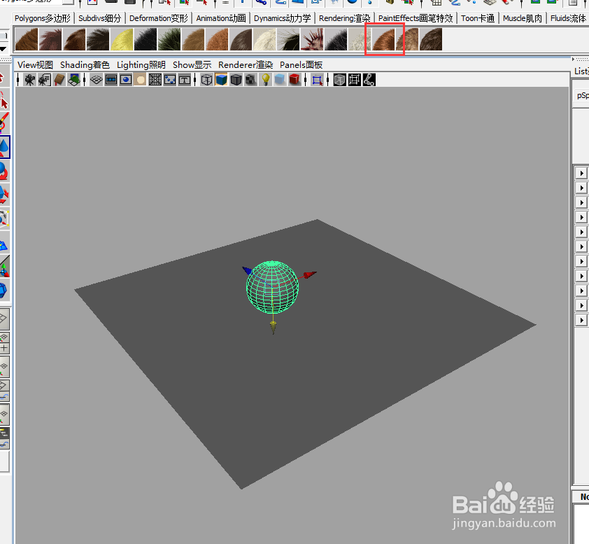Activate the Scale tool in the toolbox

pyautogui.click(x=4, y=195)
